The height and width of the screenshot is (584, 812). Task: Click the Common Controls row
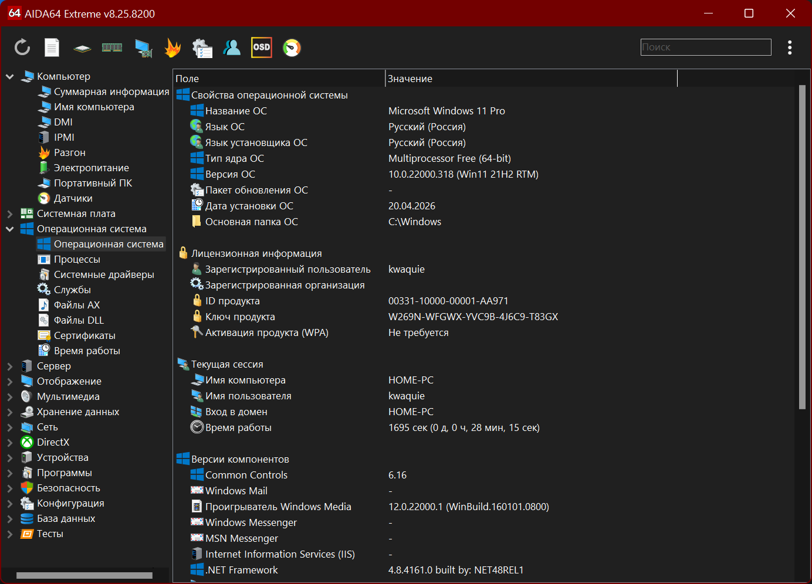485,475
